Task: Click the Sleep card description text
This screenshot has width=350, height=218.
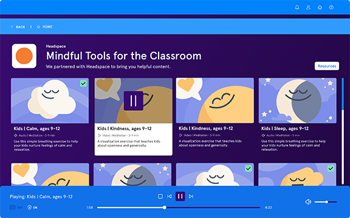Action: click(293, 145)
